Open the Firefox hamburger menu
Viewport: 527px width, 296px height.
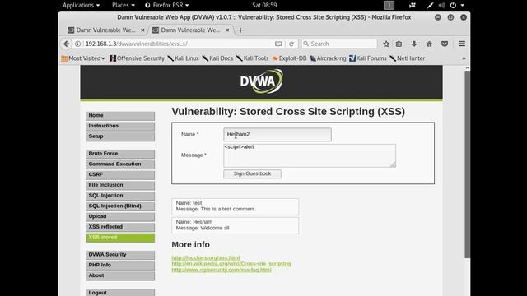[x=462, y=44]
